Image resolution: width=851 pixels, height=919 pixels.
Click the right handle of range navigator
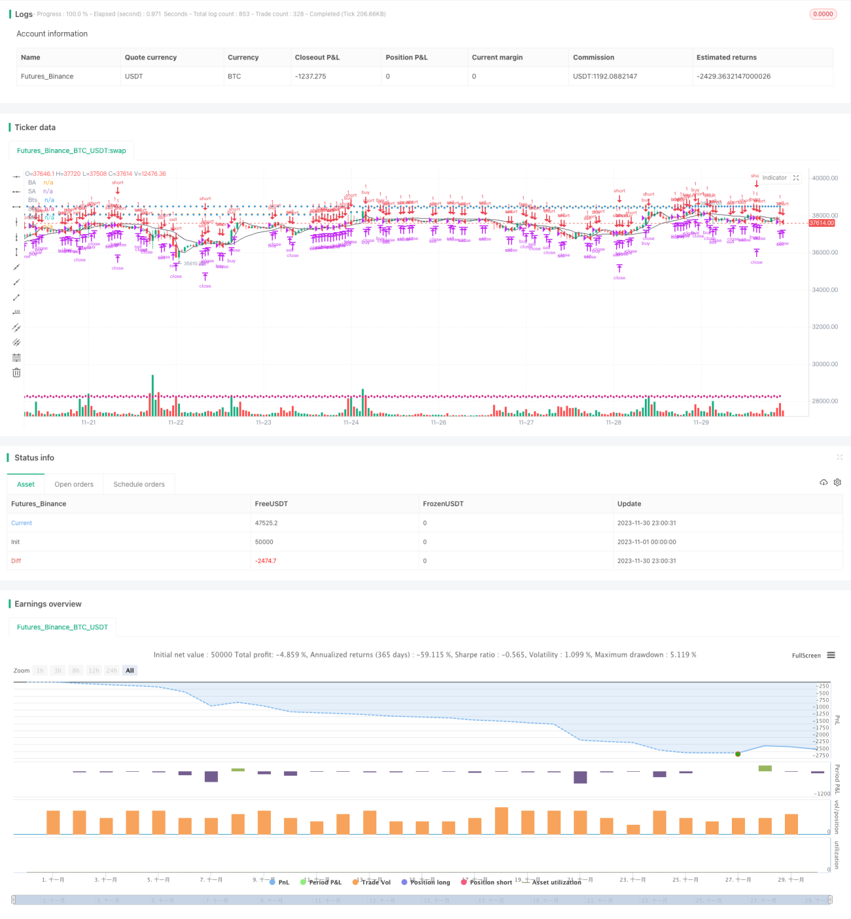coord(831,900)
